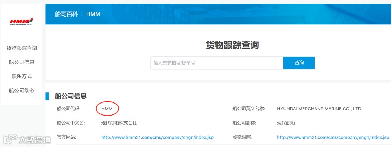The image size is (391, 147).
Task: Open the 官方网站 hmm21.com link
Action: click(157, 137)
